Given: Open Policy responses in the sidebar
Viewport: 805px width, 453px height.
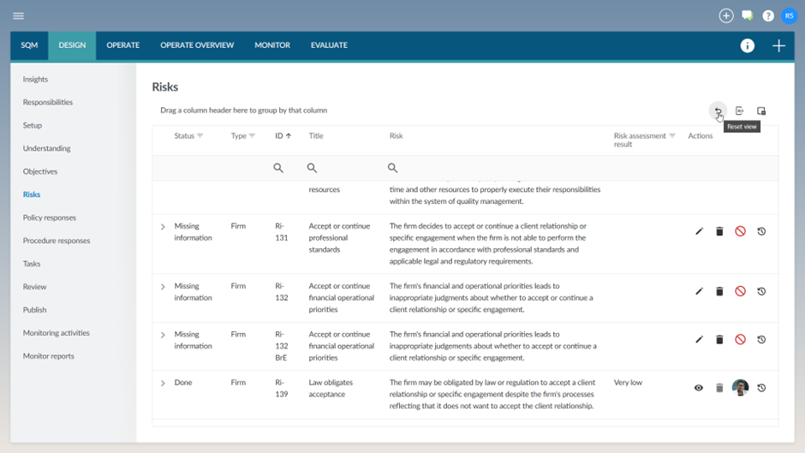Looking at the screenshot, I should pyautogui.click(x=50, y=218).
